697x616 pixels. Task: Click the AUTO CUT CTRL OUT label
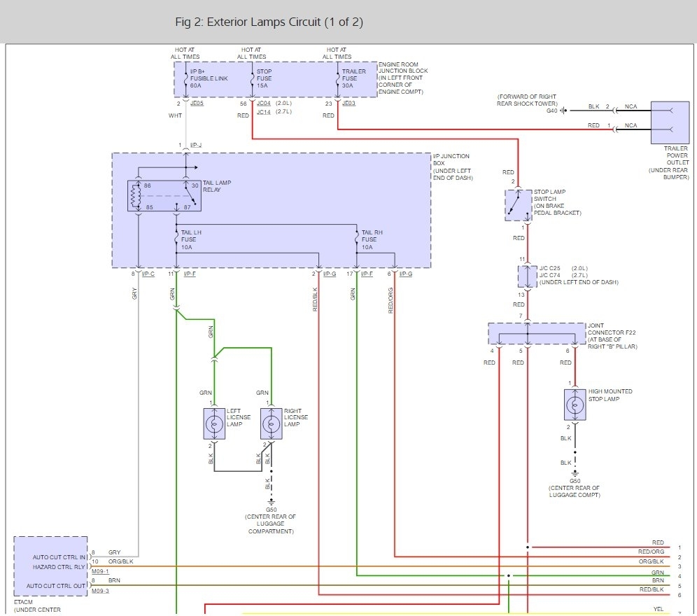point(56,586)
